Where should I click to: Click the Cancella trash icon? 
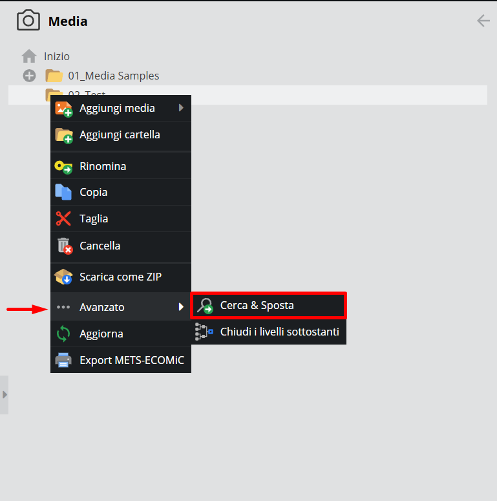pos(63,246)
